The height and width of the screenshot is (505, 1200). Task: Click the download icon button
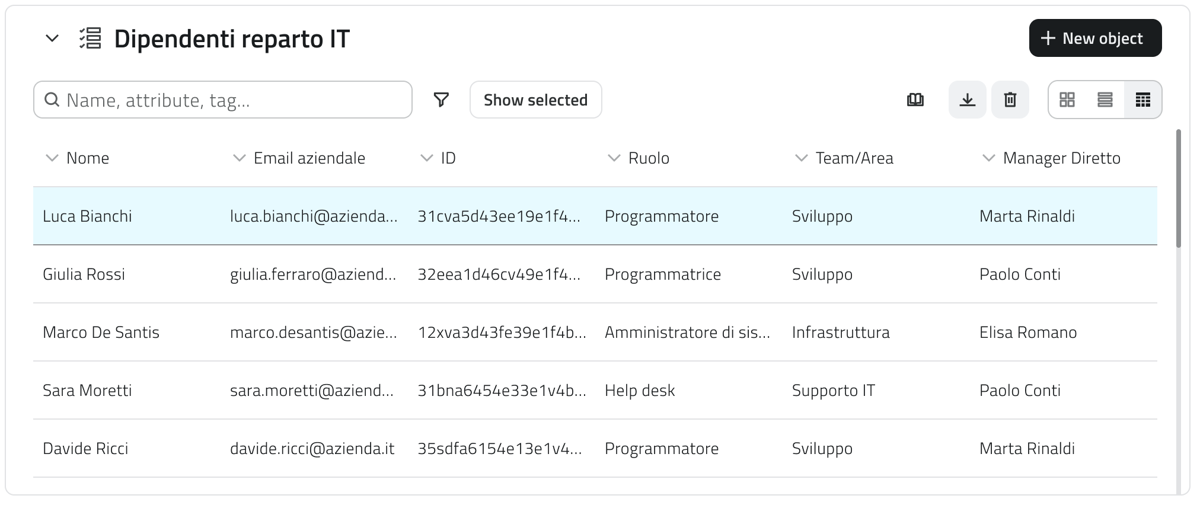[x=968, y=100]
